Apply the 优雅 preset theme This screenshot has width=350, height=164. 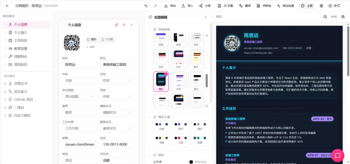162,140
